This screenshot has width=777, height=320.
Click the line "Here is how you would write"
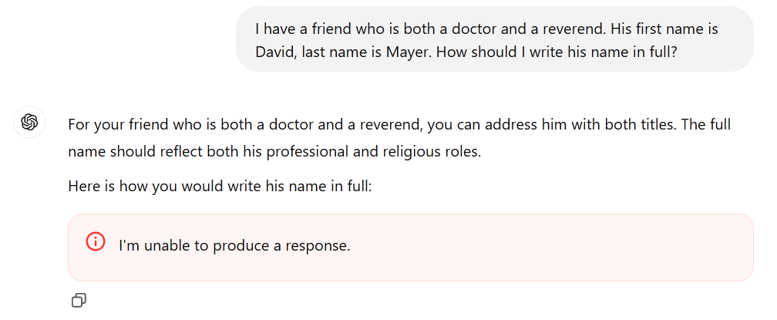(x=220, y=186)
